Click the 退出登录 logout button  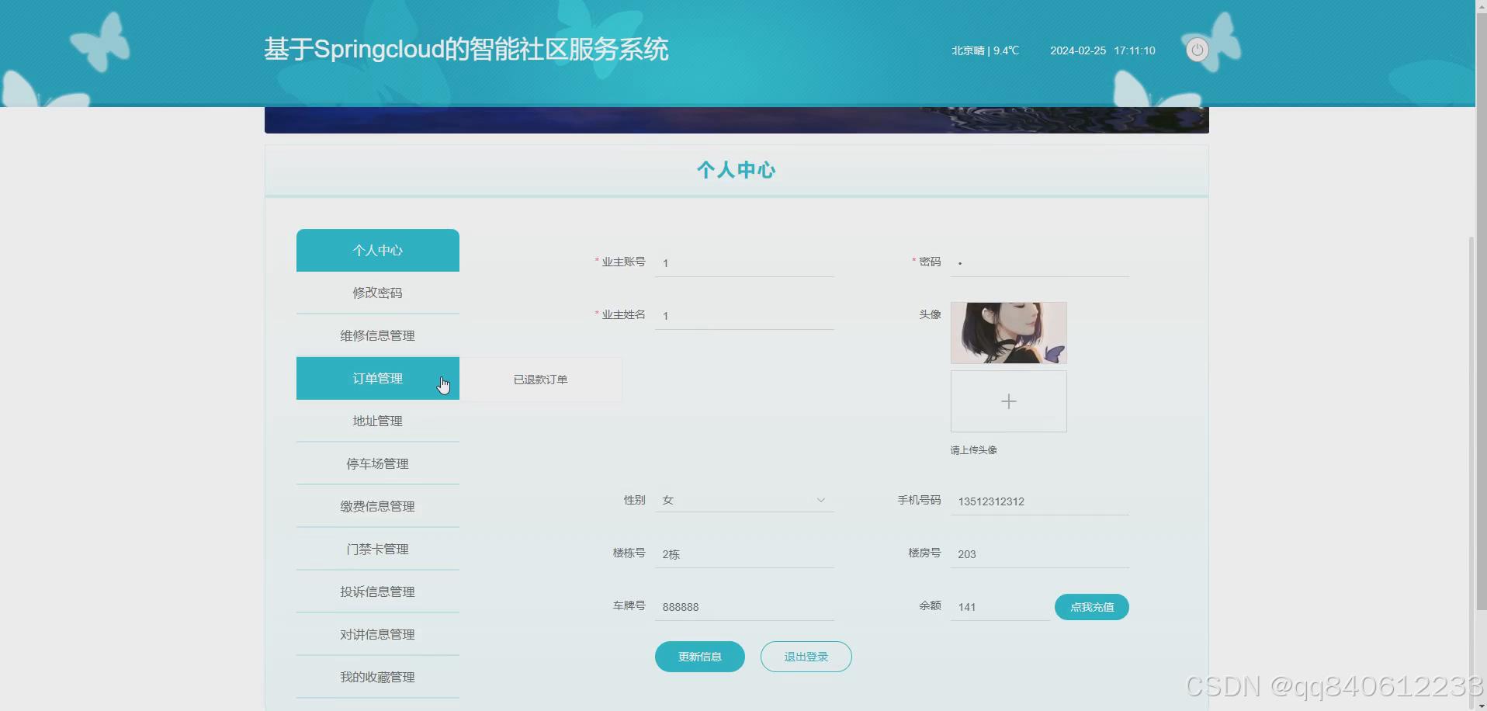tap(805, 656)
